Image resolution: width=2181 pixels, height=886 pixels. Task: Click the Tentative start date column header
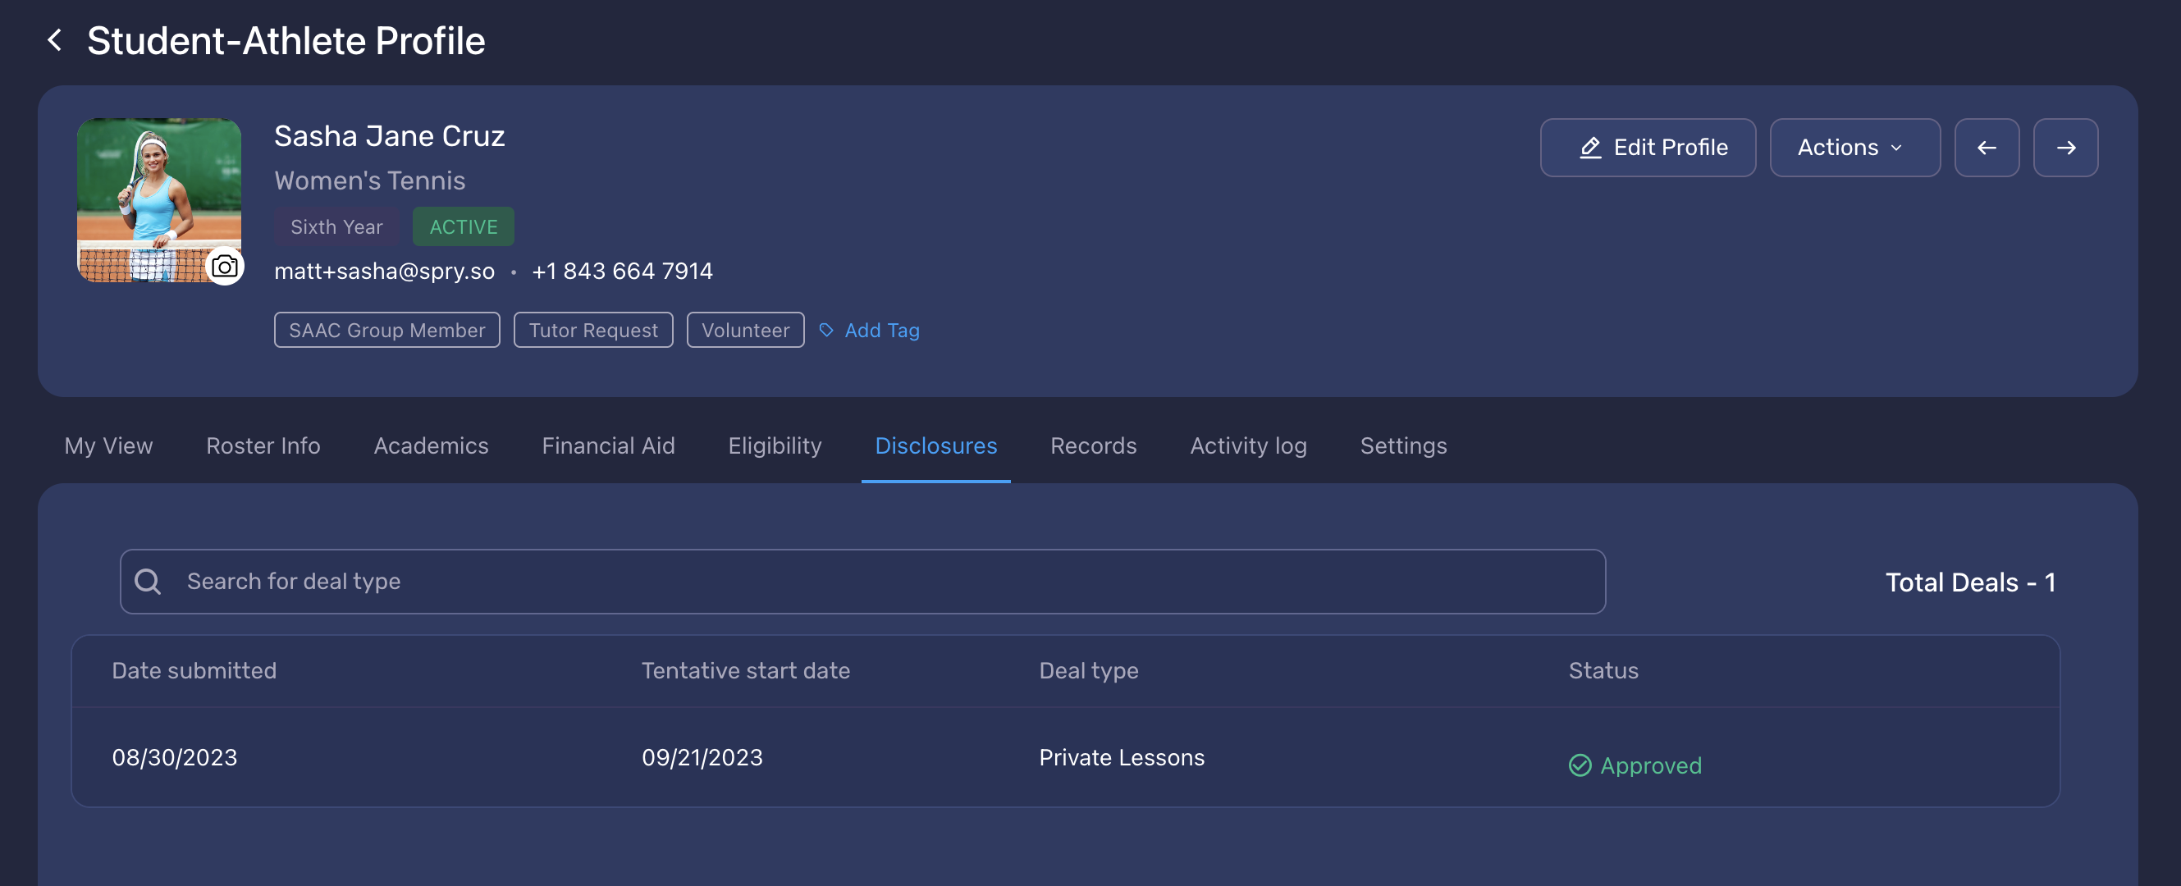point(745,670)
